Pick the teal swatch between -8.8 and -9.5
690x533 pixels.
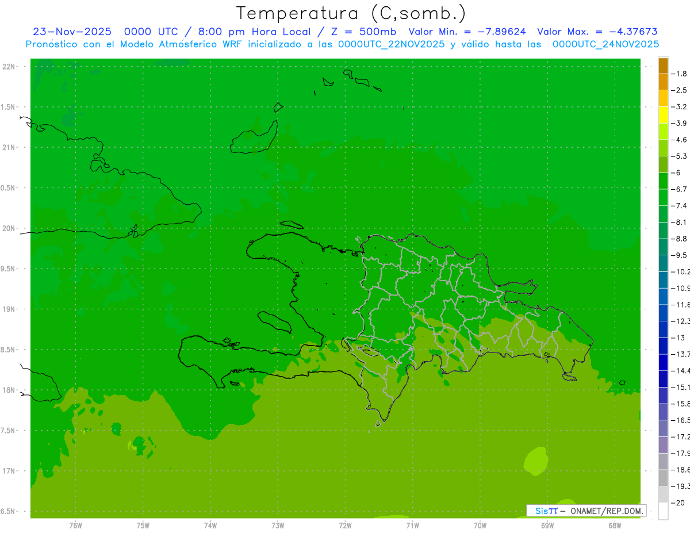(663, 247)
